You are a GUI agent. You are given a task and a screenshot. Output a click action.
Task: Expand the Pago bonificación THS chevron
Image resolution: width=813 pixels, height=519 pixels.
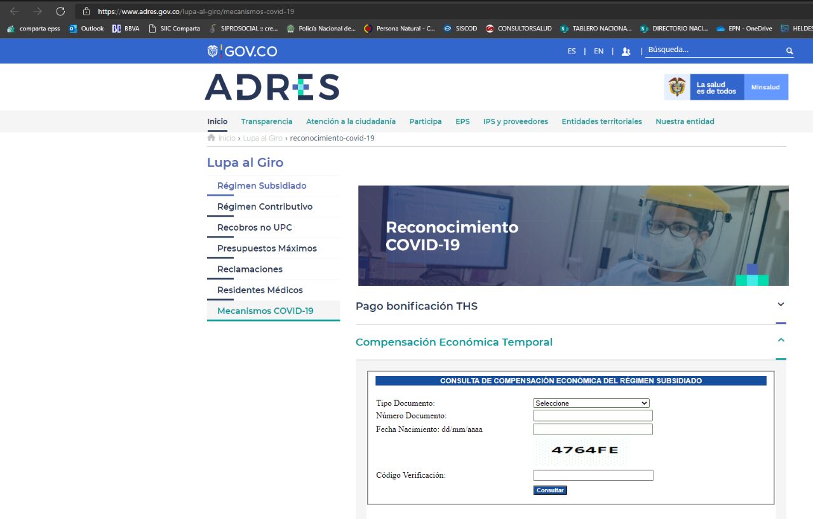tap(781, 305)
